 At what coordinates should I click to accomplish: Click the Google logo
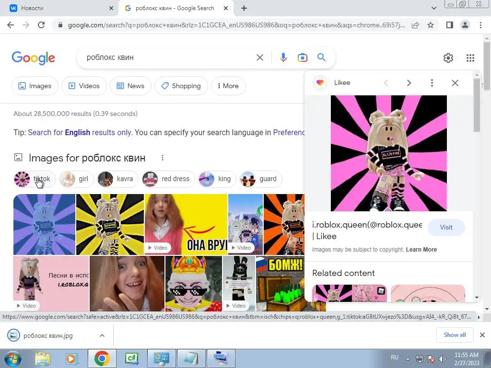33,58
